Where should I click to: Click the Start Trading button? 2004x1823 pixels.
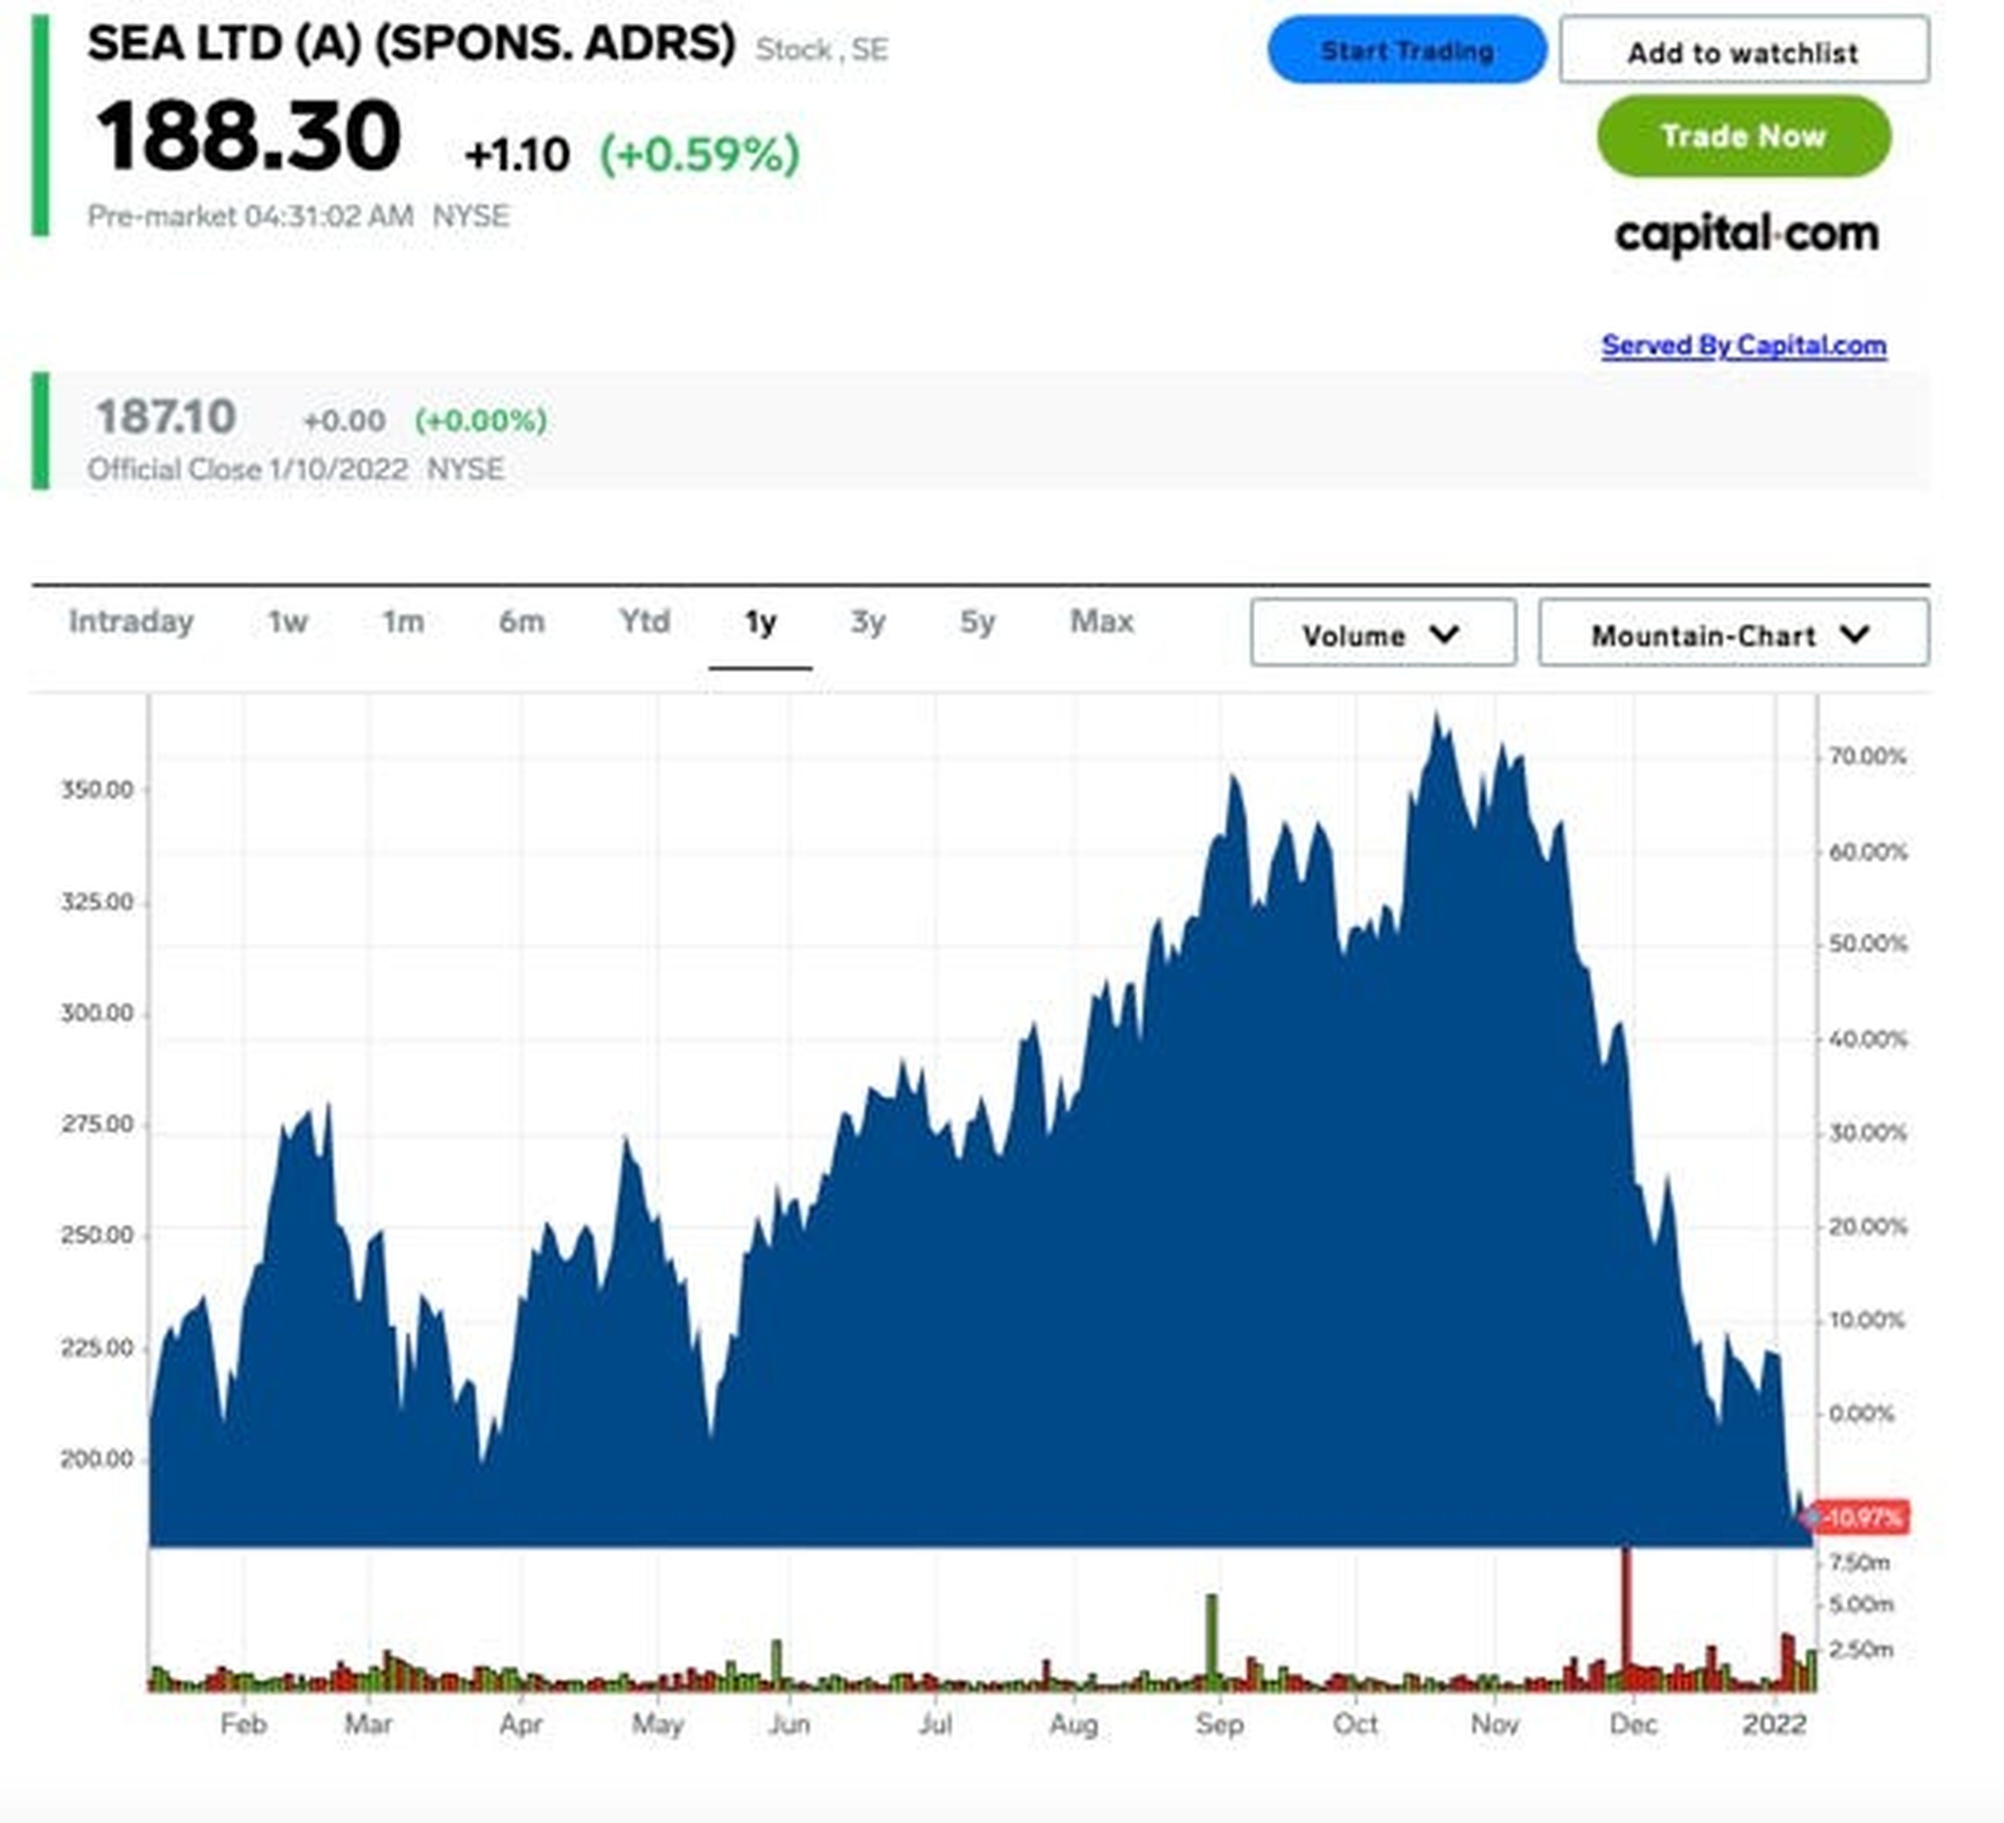[x=1405, y=50]
